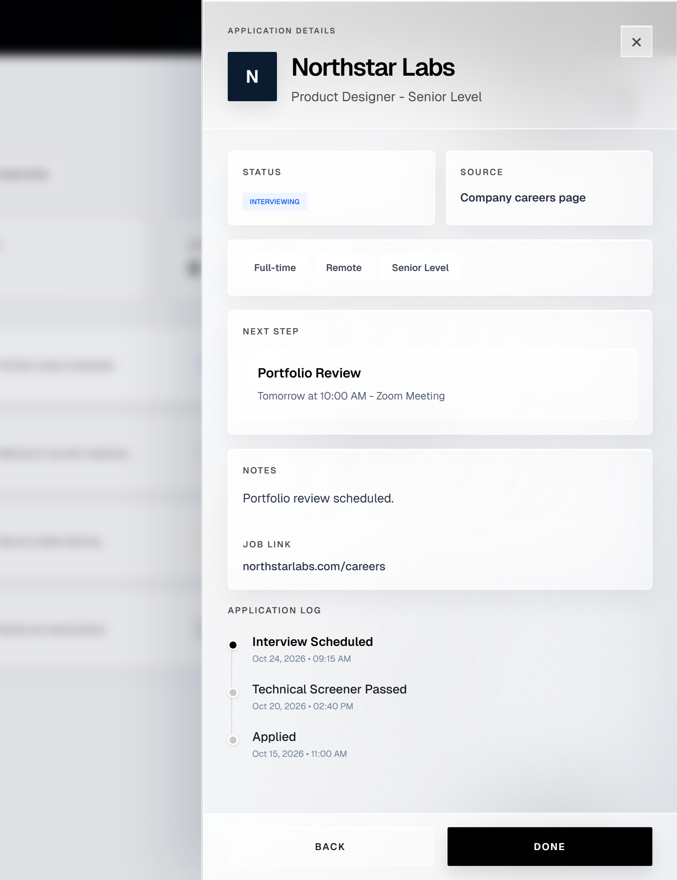Select the Remote tag
The width and height of the screenshot is (677, 880).
click(344, 268)
